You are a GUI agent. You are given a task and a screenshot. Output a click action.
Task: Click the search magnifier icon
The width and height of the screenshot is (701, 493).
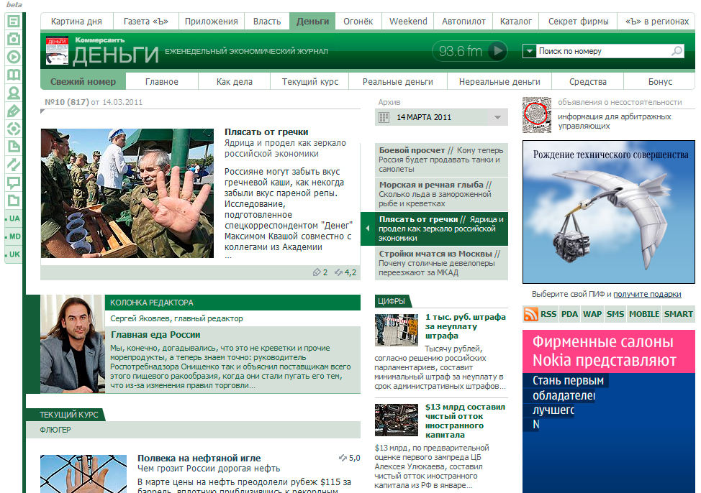click(677, 51)
